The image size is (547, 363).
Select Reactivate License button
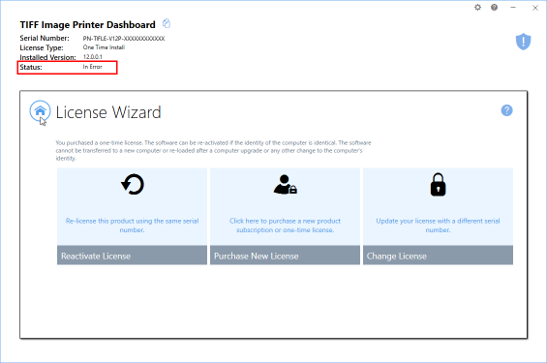pos(132,256)
